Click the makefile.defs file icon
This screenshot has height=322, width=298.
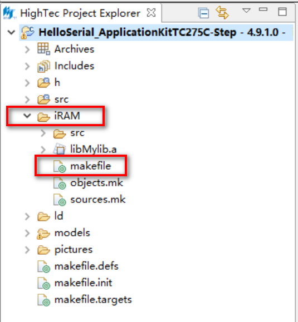coord(43,266)
